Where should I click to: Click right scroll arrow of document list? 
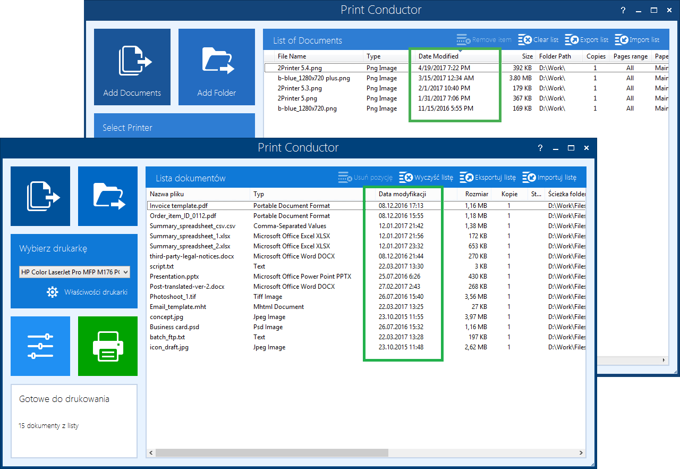click(582, 453)
